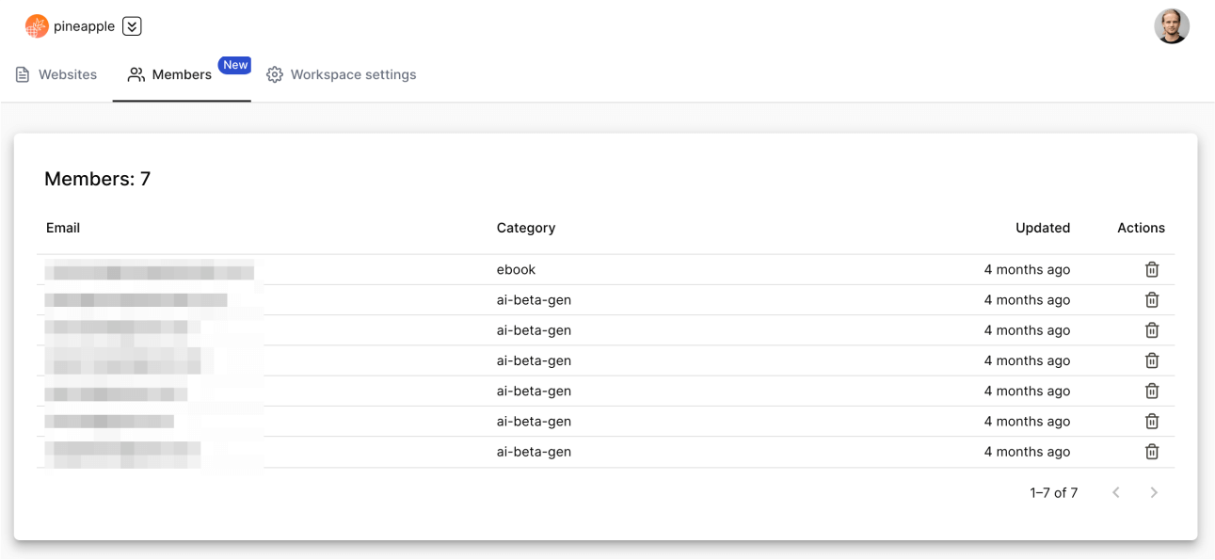
Task: Click trash icon in second member row
Action: 1151,300
